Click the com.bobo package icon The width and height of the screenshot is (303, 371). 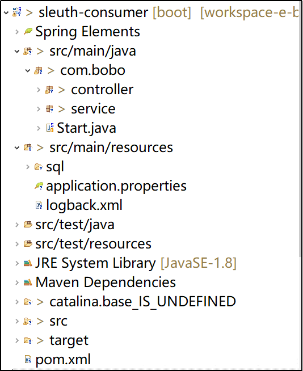[39, 70]
